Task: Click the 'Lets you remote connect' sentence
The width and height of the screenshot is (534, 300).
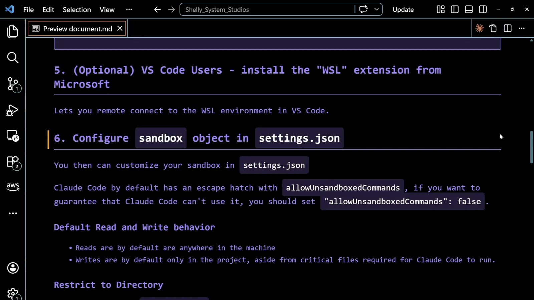Action: point(192,111)
